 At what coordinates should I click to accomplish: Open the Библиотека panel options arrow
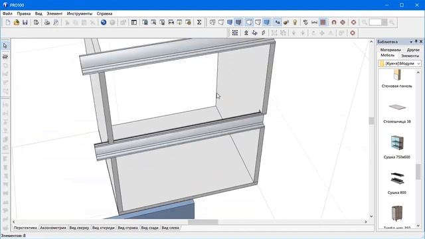coord(411,42)
